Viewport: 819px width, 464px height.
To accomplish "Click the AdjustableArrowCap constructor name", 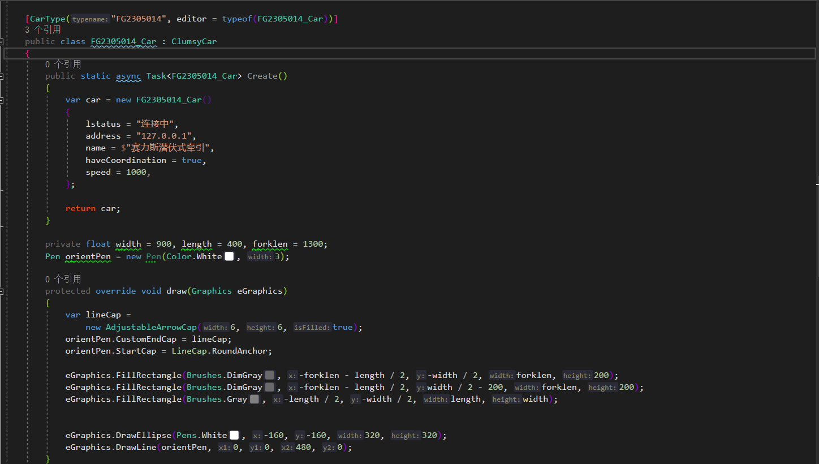I will [x=151, y=328].
